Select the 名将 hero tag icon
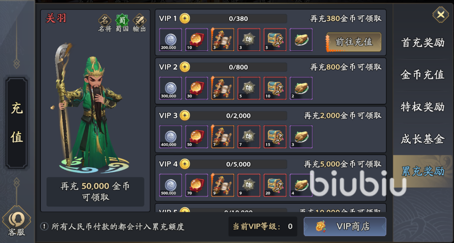The width and height of the screenshot is (454, 243). (105, 20)
